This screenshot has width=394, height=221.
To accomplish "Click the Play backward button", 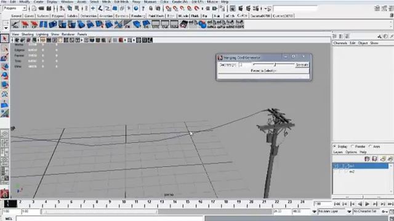I will click(360, 204).
